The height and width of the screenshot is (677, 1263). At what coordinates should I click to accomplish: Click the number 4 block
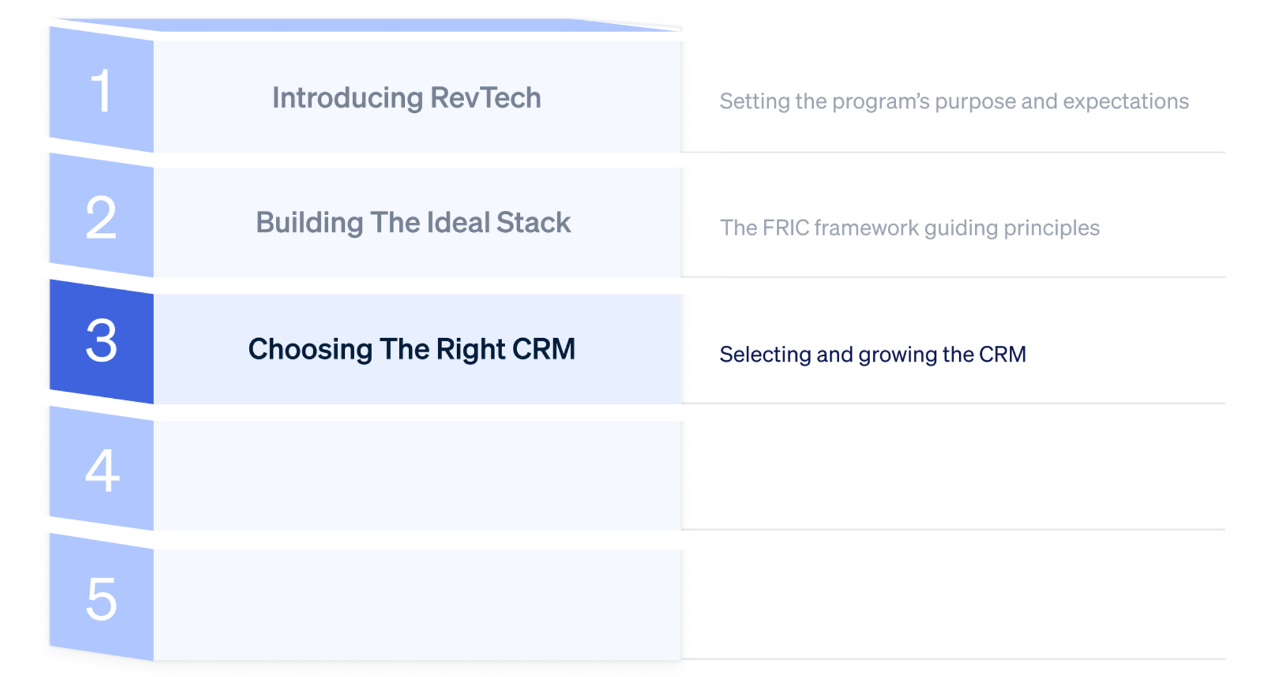(101, 470)
